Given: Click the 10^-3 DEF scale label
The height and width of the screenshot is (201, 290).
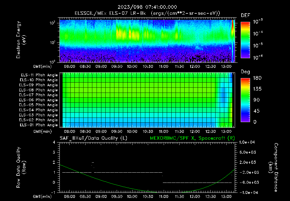Looking at the screenshot, I should coord(258,22).
